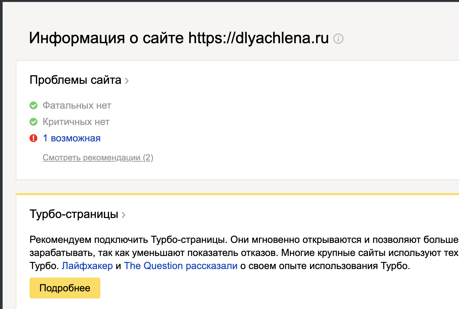The height and width of the screenshot is (309, 459).
Task: Open the Турбо-страницы section heading
Action: 74,214
